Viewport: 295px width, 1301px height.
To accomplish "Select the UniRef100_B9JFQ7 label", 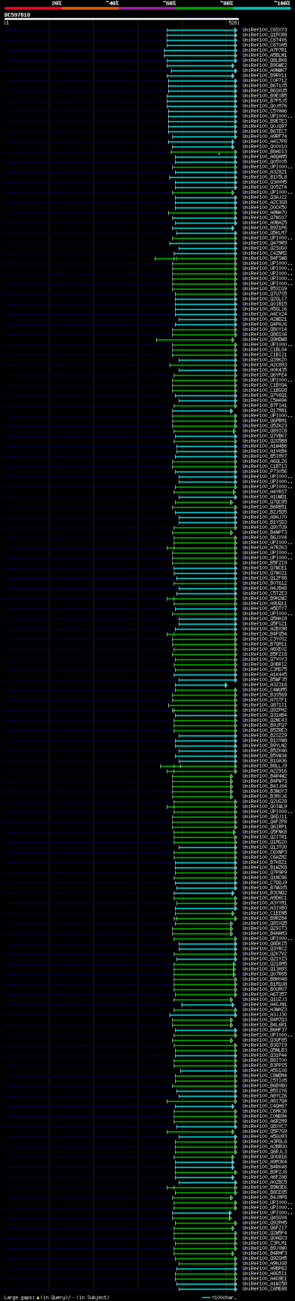I will point(264,725).
